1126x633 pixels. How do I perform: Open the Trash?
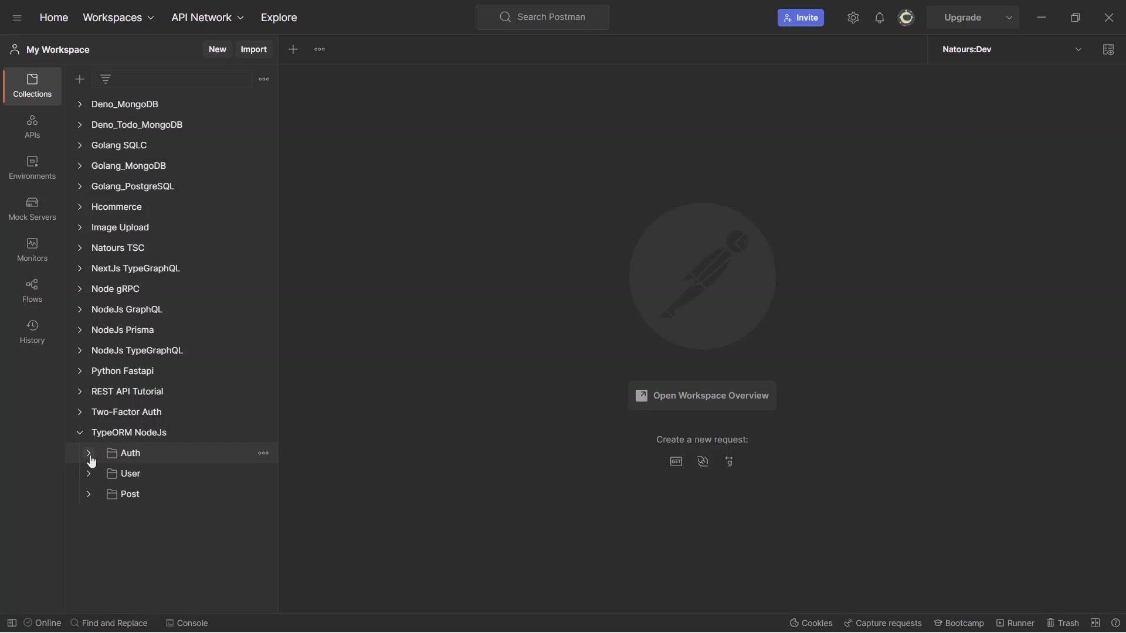coord(1063,623)
